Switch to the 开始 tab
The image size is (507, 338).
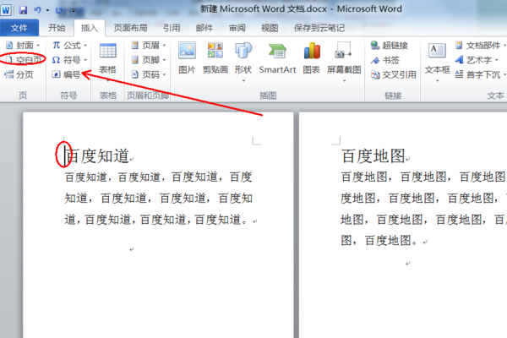(57, 28)
